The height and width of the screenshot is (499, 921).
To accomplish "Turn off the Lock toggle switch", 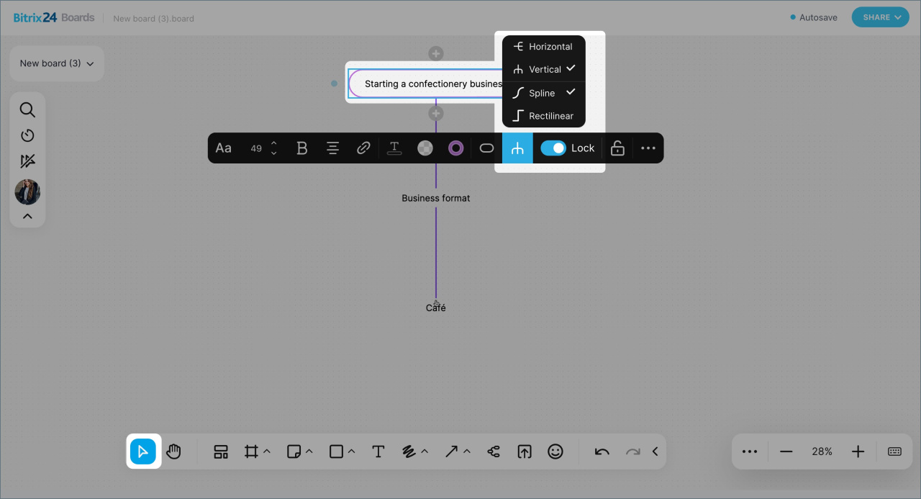I will [553, 148].
